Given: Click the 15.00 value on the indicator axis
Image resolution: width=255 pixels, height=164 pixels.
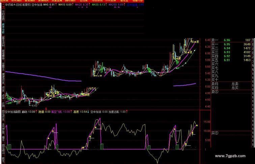Looking at the screenshot, I should (x=206, y=122).
